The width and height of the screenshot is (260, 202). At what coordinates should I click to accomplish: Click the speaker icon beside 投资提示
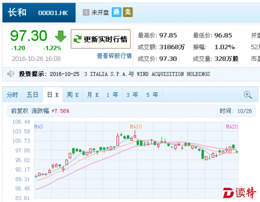[10, 74]
